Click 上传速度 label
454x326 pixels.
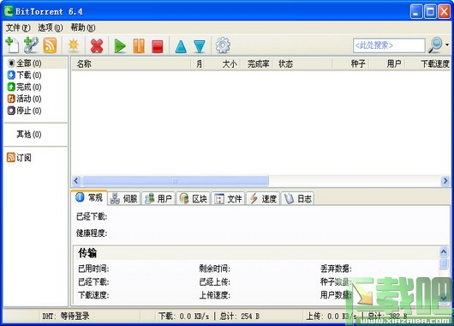[214, 295]
